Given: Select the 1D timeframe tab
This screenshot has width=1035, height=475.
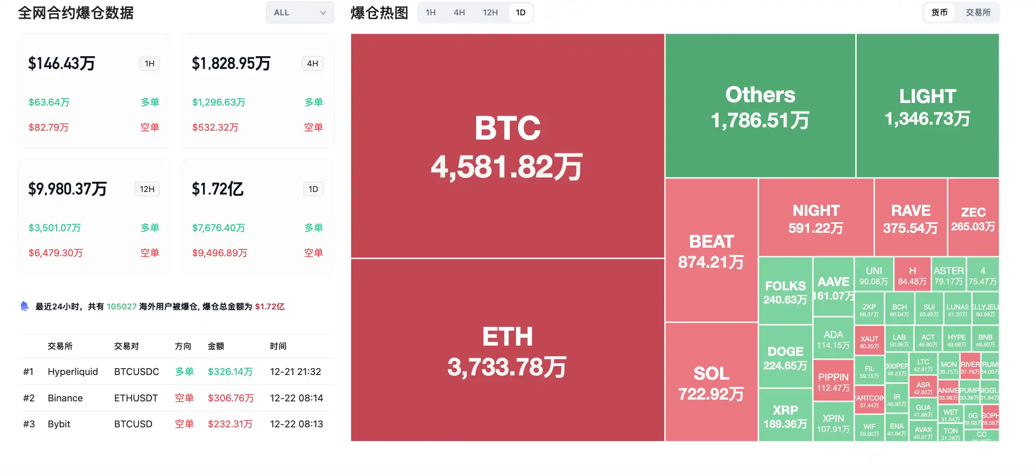Looking at the screenshot, I should pos(520,12).
